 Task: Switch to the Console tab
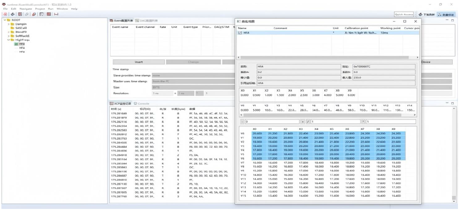coord(142,104)
